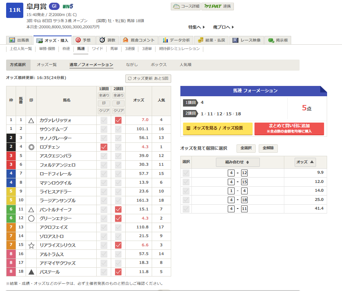342x291 pixels.
Task: Click horse name リアライズシリウス
Action: tap(58, 245)
